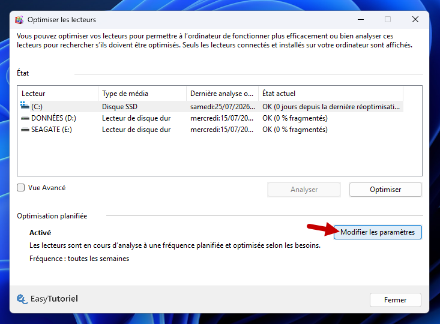Click the SEAGATE row's mercredi:15/07 date cell
This screenshot has width=440, height=324.
[222, 130]
